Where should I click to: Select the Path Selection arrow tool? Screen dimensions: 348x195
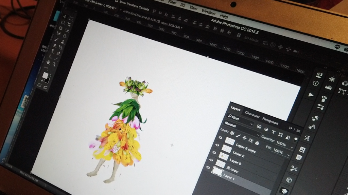(50, 57)
